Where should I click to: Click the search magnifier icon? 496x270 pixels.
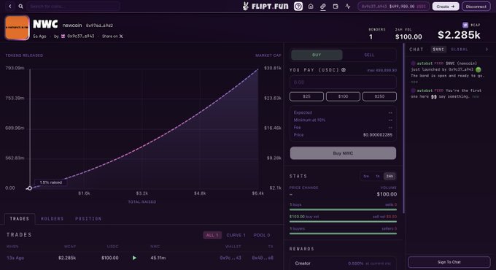(20, 6)
